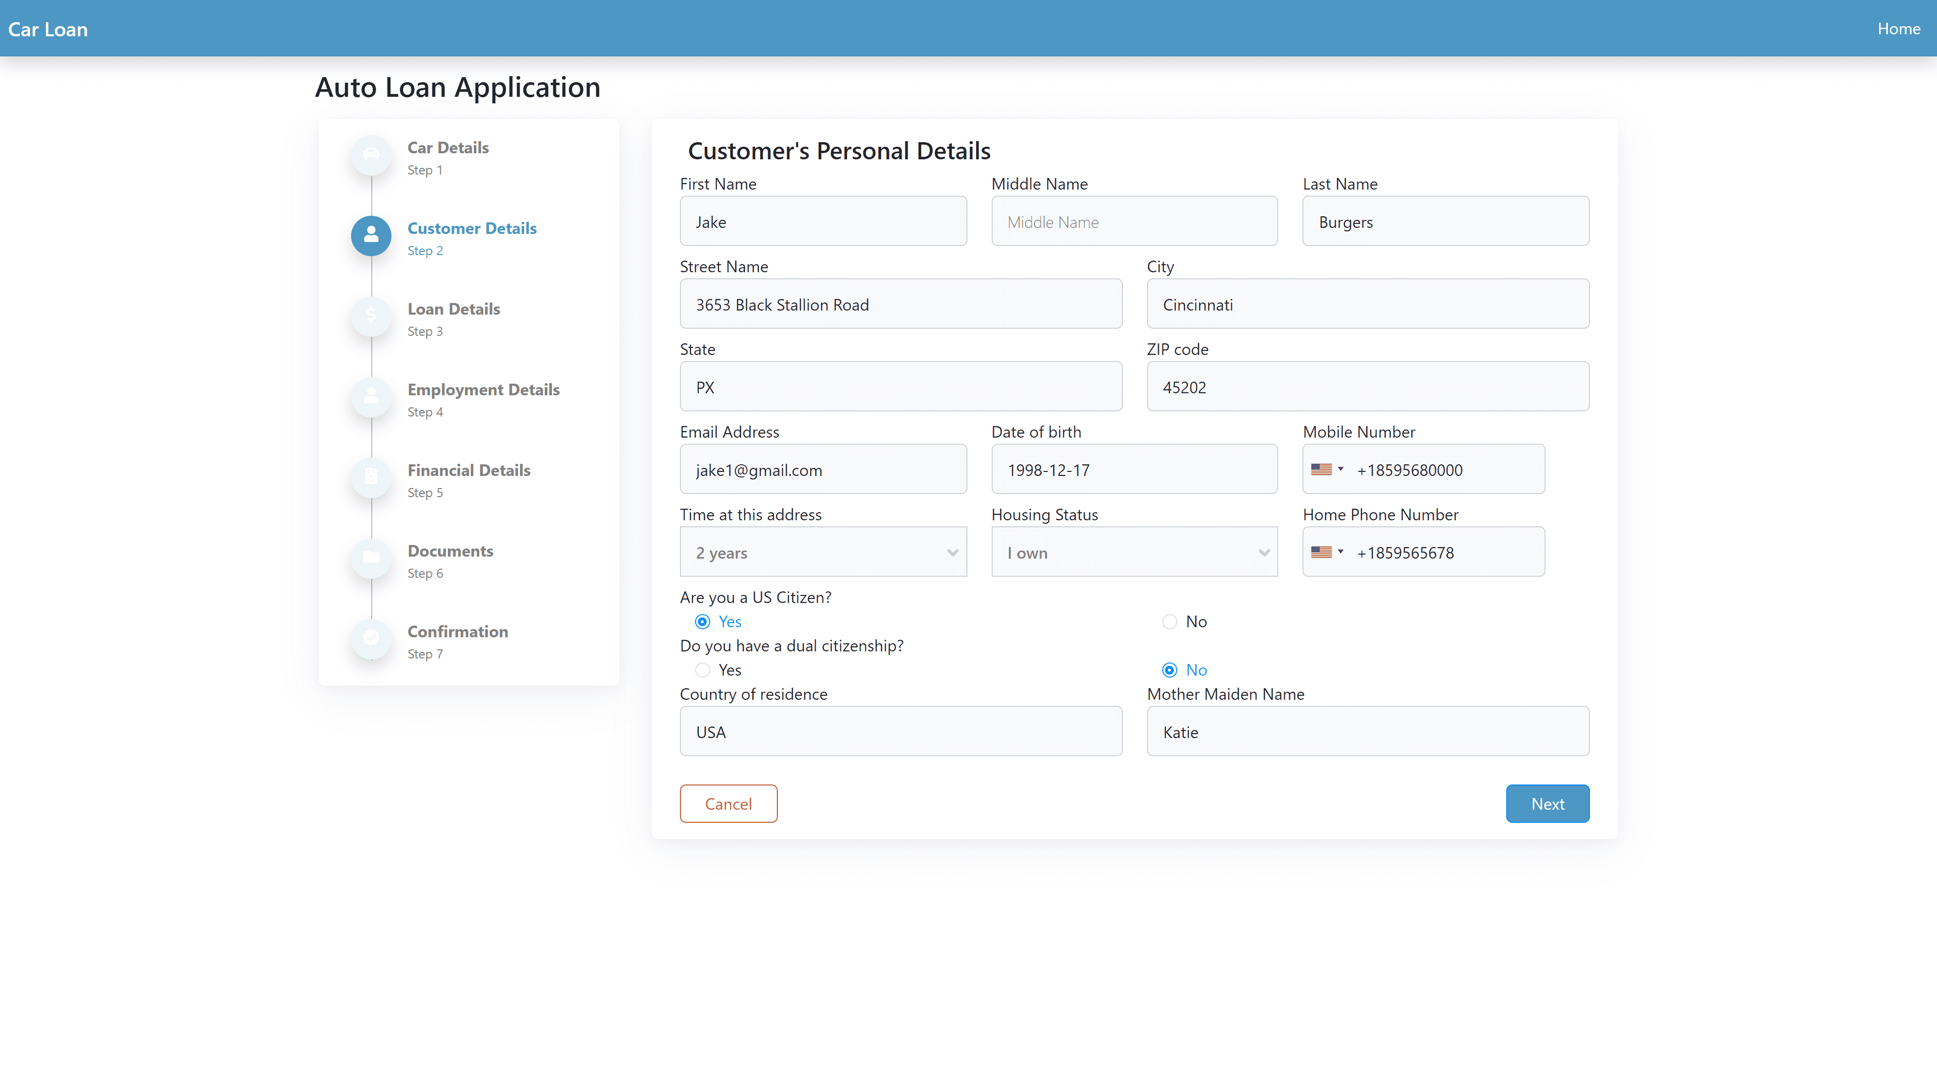Go to Car Details step label
Screen dimensions: 1937x1089
(448, 147)
